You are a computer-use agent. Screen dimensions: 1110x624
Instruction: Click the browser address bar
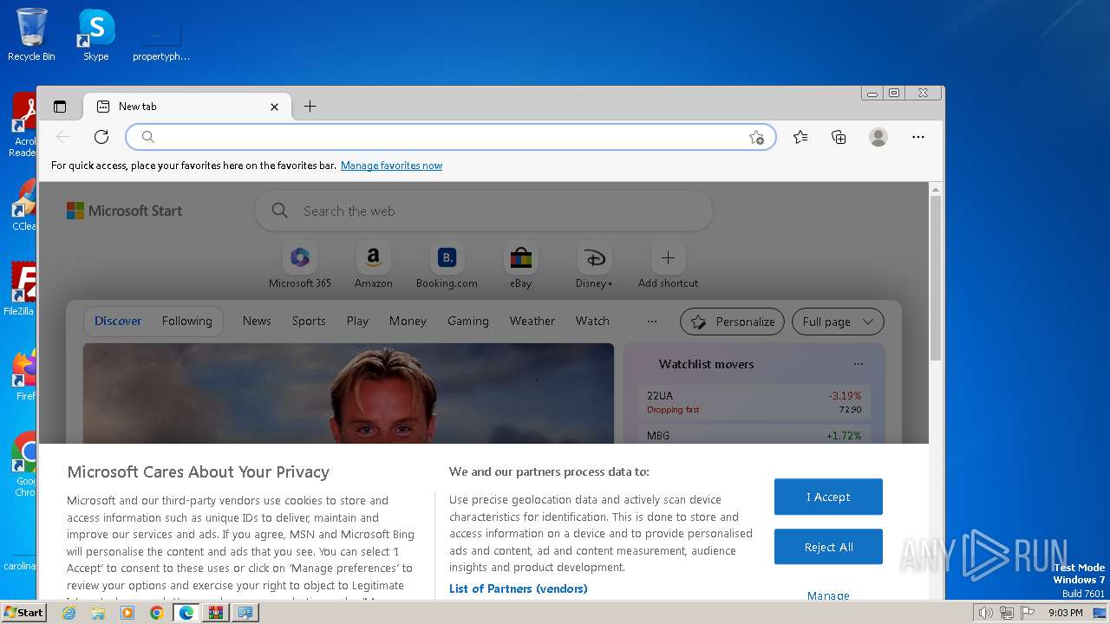451,137
